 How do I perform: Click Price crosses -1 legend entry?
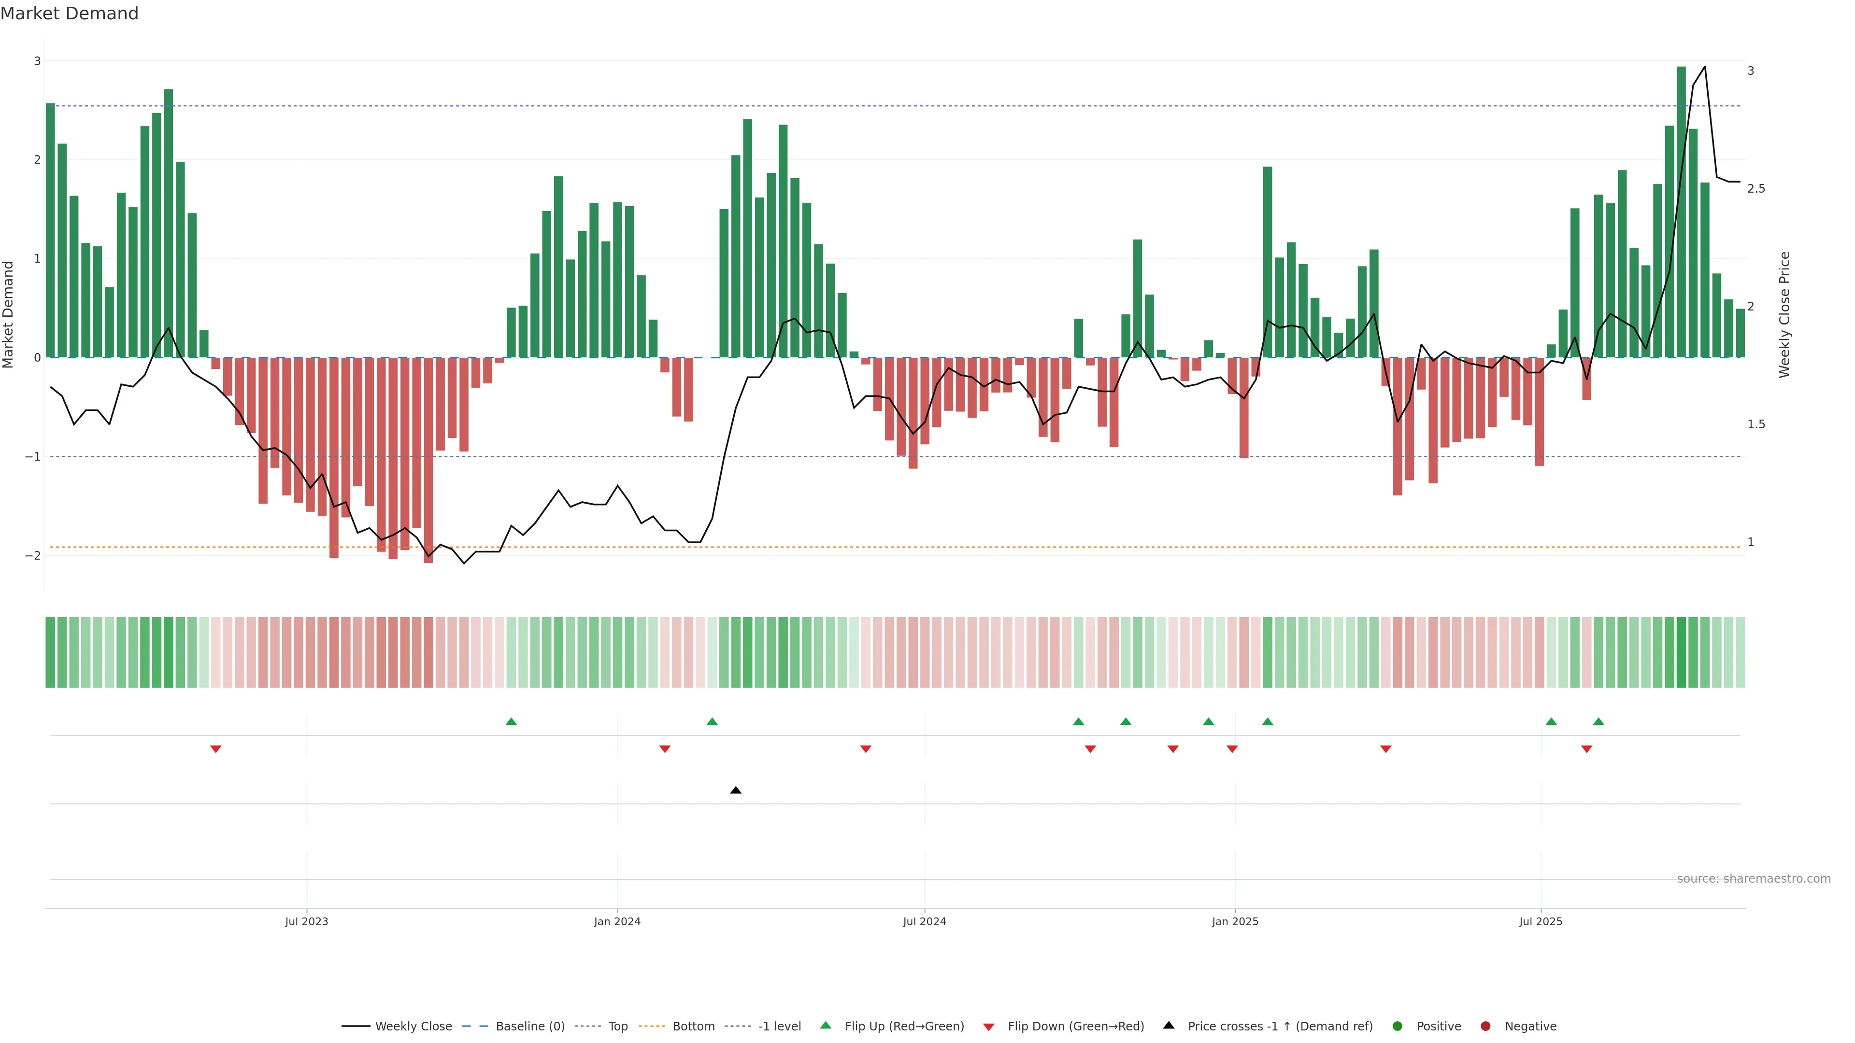pyautogui.click(x=1280, y=1027)
